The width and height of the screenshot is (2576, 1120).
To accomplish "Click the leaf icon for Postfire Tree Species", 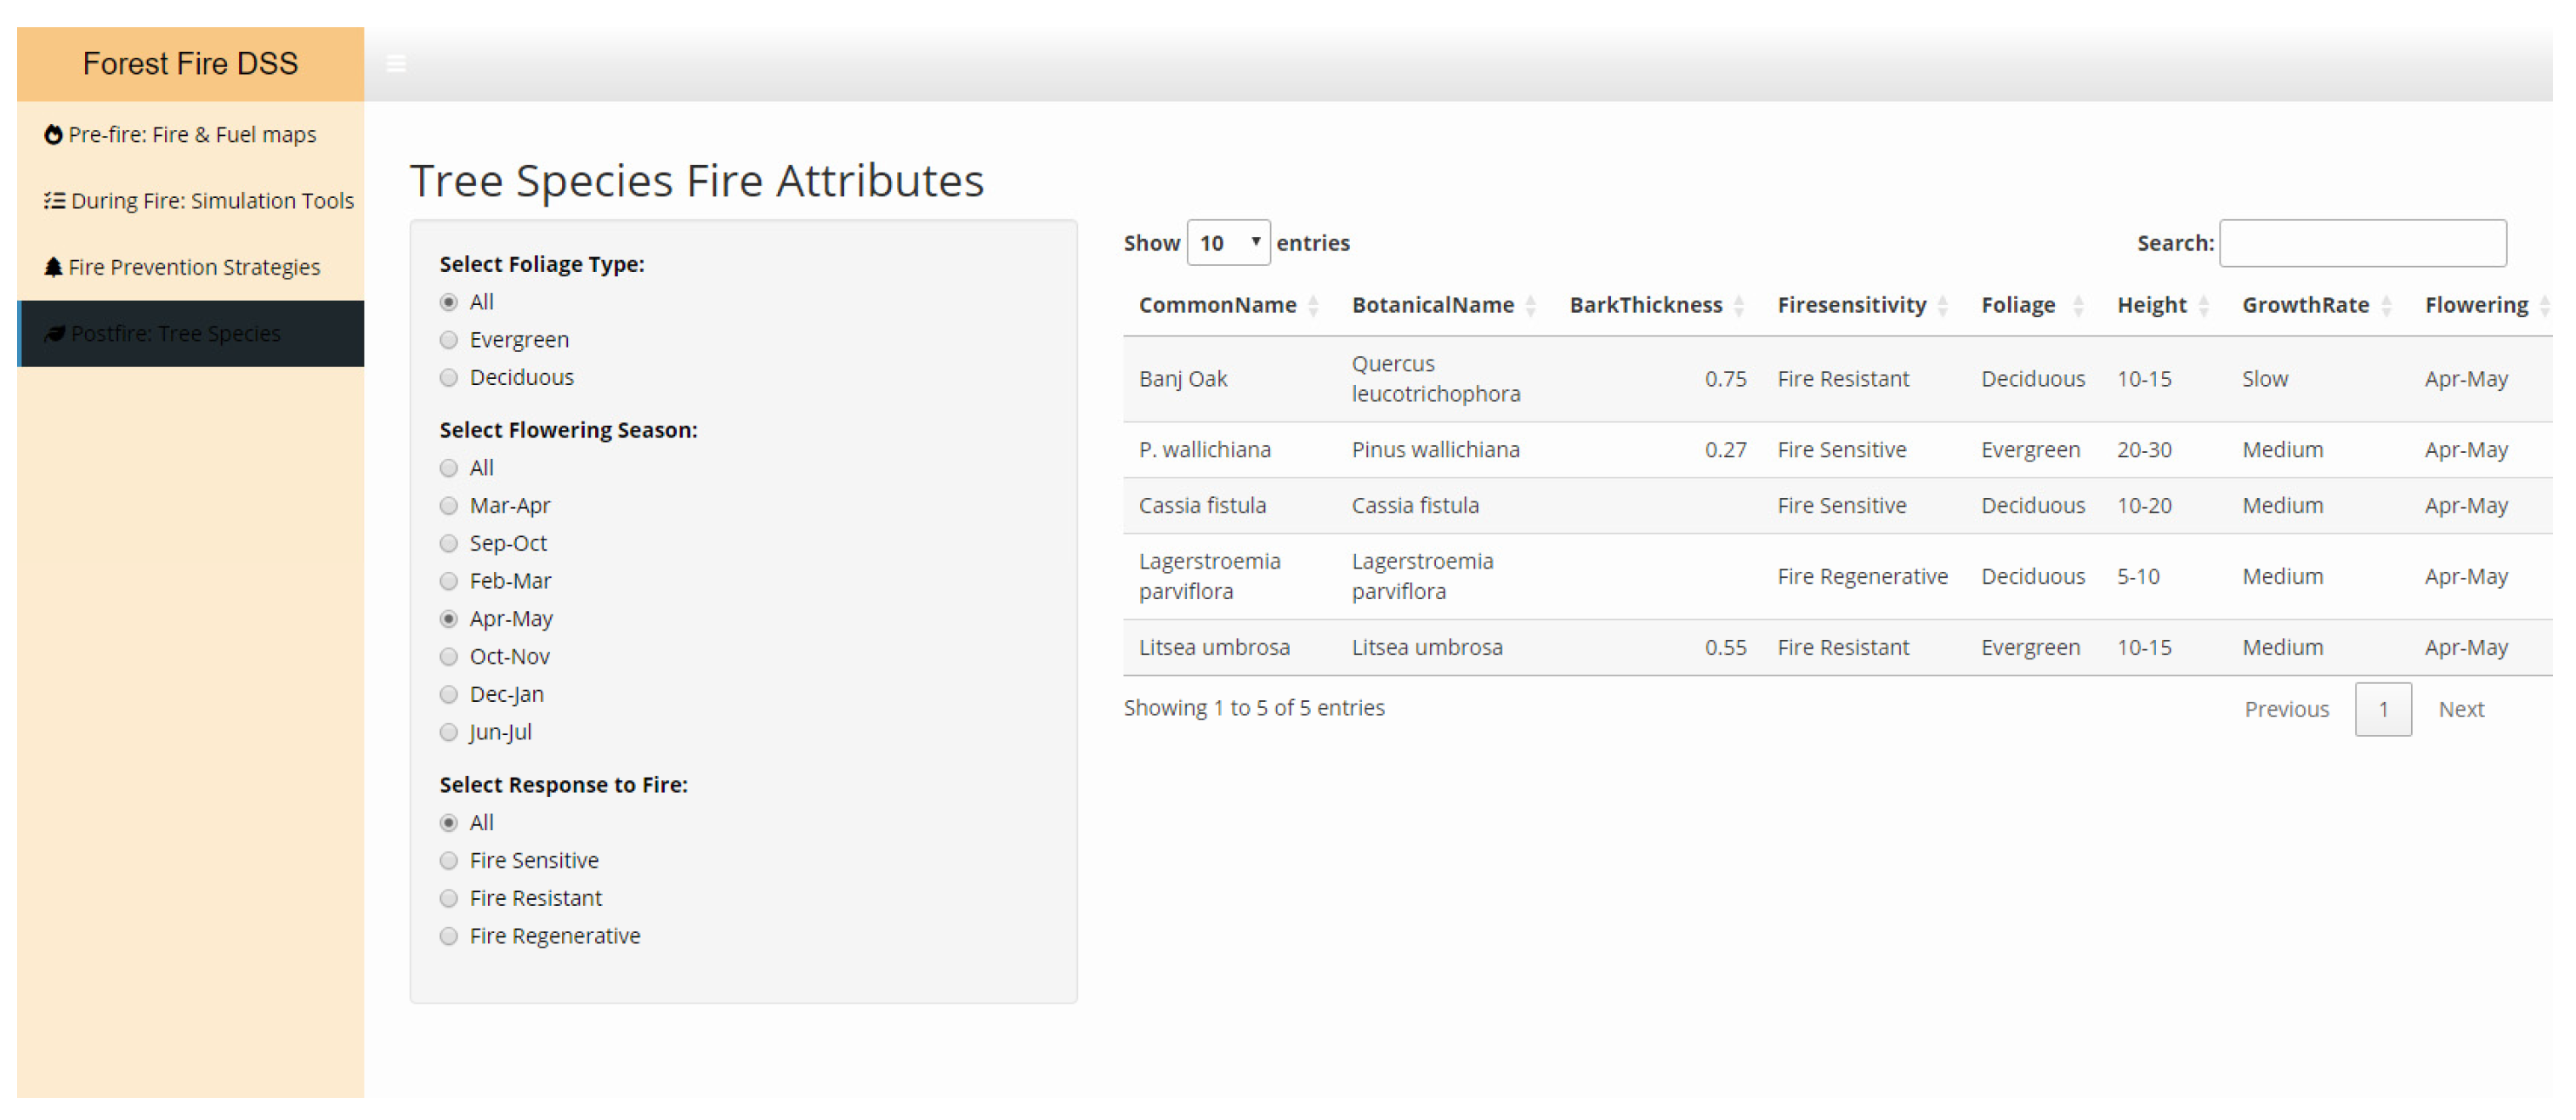I will [x=55, y=334].
